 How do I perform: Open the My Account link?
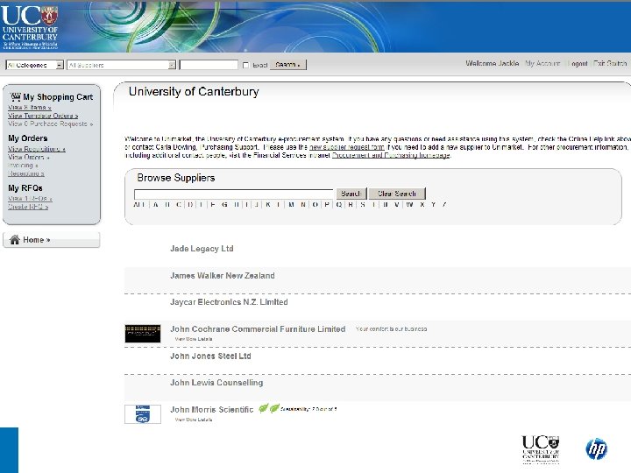point(542,63)
